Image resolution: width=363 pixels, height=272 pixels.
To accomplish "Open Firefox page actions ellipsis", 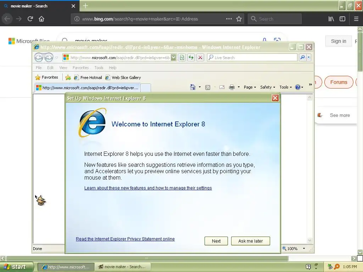I will coord(229,19).
